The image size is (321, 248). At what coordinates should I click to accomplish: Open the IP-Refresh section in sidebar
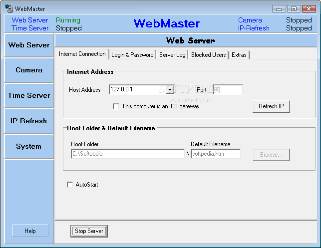tap(29, 121)
